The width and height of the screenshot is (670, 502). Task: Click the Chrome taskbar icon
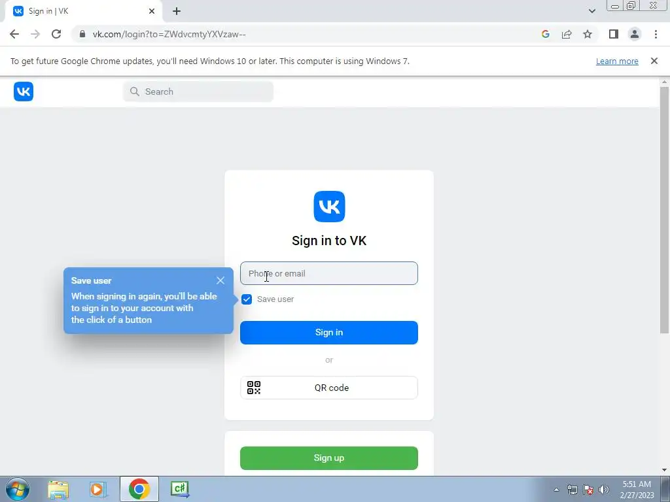pyautogui.click(x=139, y=489)
